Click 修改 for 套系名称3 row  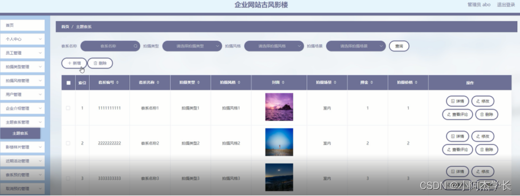tap(483, 171)
